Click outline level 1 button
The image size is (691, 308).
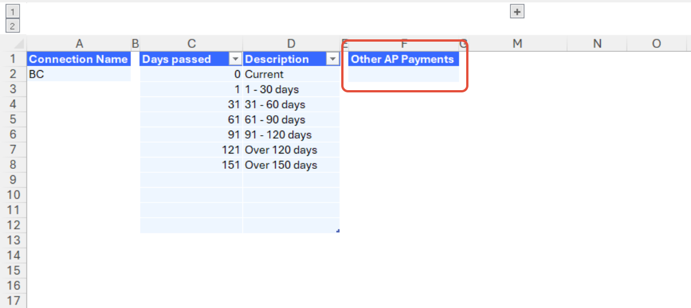point(13,11)
